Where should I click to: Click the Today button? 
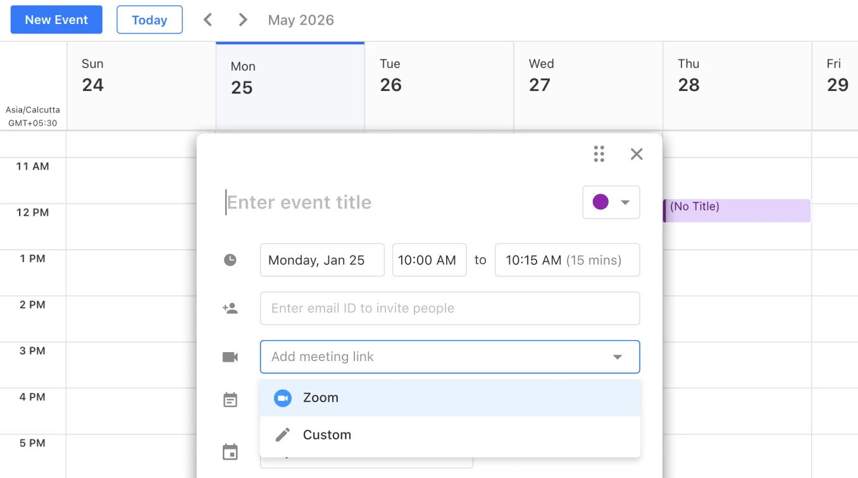149,20
